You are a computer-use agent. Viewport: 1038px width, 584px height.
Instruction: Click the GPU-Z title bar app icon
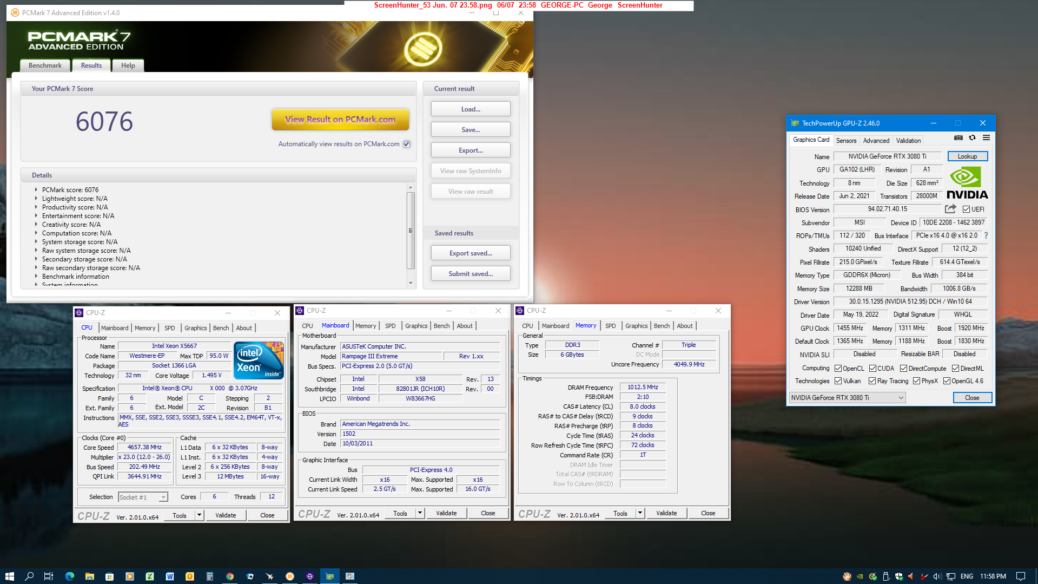[795, 123]
